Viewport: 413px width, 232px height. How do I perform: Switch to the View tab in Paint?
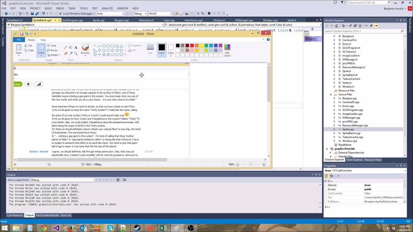[x=43, y=40]
